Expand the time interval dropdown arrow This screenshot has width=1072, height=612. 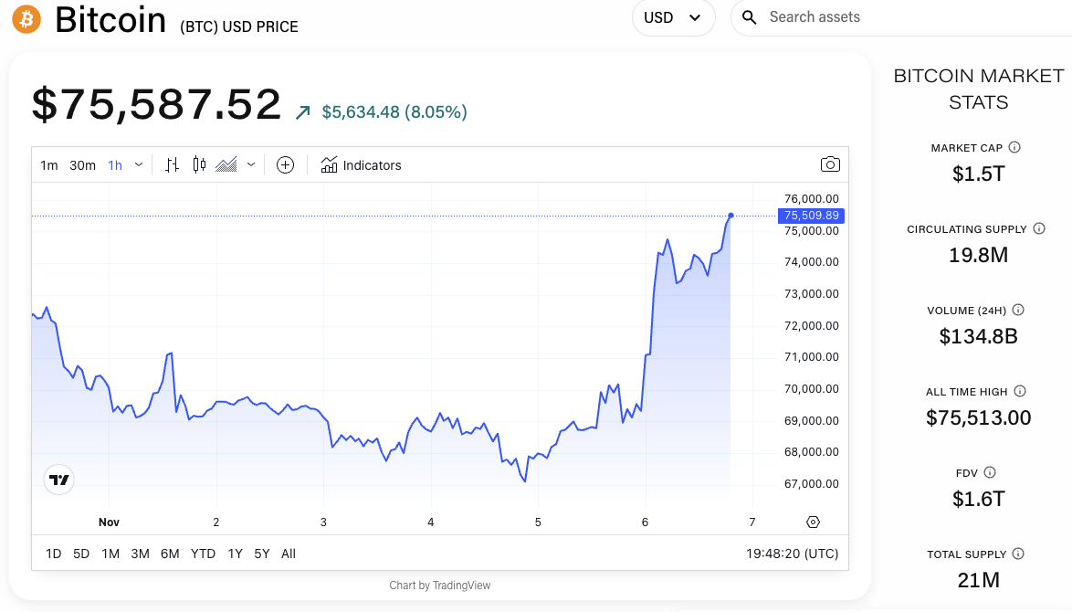click(139, 165)
